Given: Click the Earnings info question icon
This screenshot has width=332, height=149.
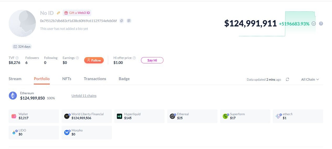Looking at the screenshot, I should coord(77,58).
